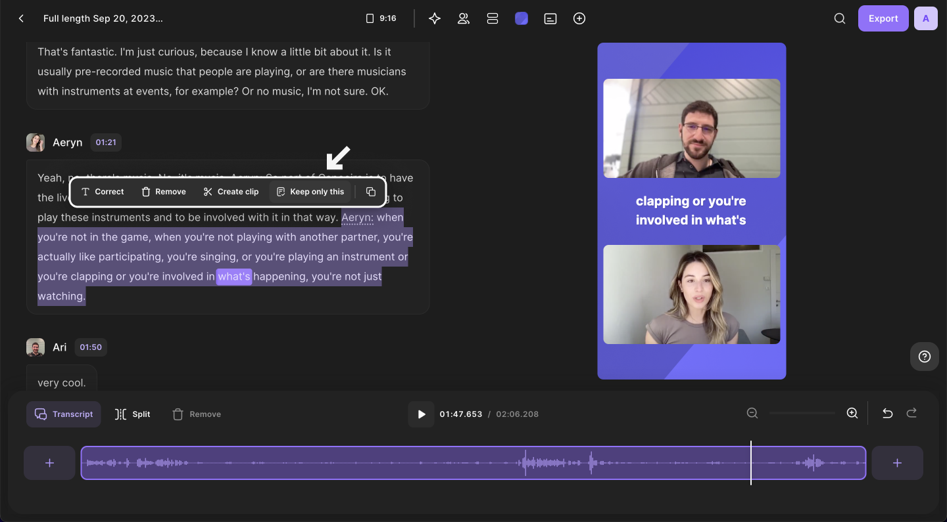Undo the last action
Screen dimensions: 947x522
(x=887, y=413)
